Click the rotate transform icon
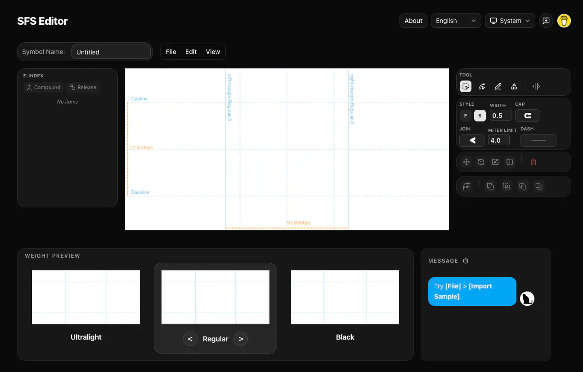 click(x=481, y=162)
